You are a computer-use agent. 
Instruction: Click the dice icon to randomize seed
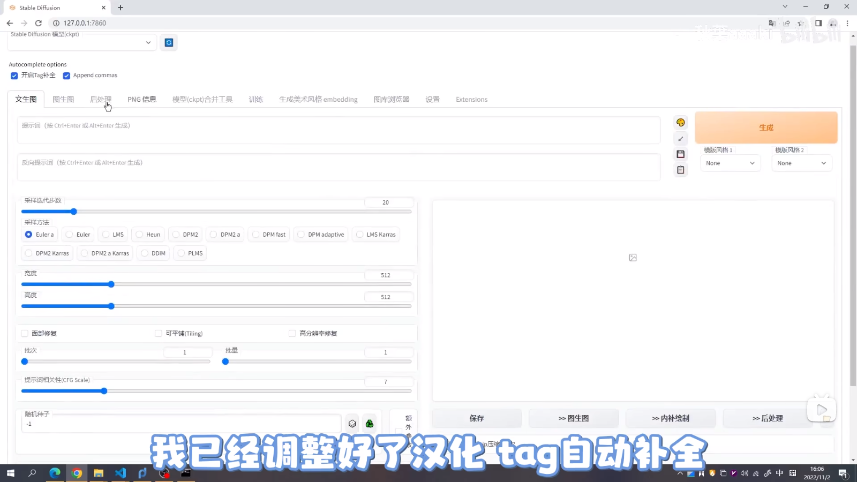tap(352, 424)
